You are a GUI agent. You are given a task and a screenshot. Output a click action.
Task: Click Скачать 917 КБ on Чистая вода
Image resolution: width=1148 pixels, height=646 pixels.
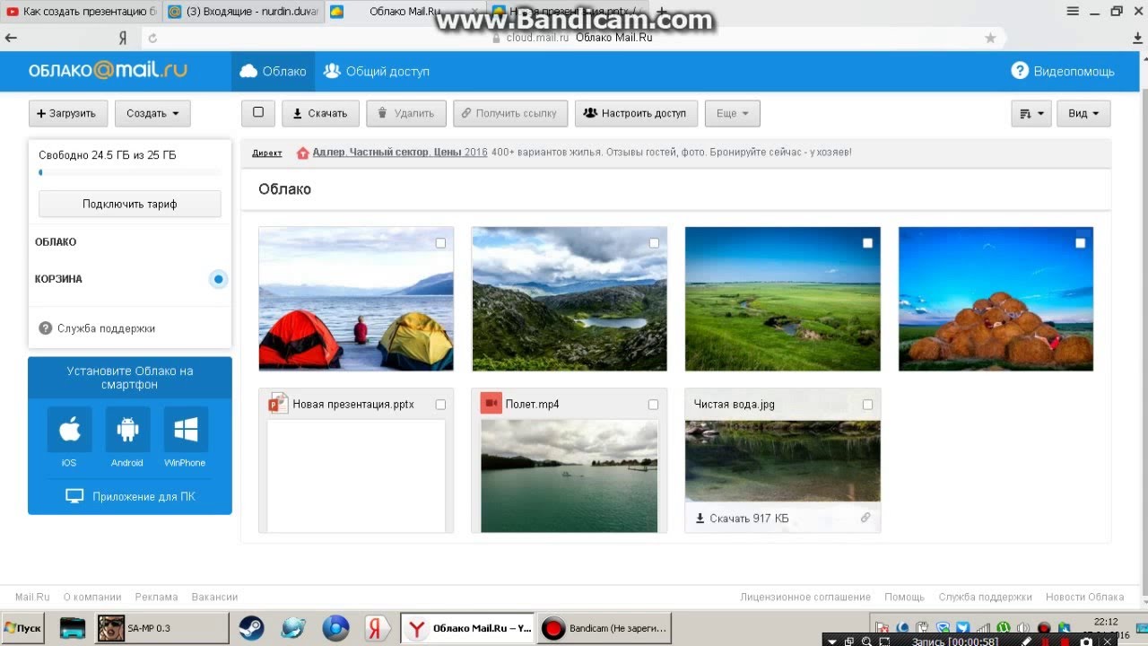[742, 519]
